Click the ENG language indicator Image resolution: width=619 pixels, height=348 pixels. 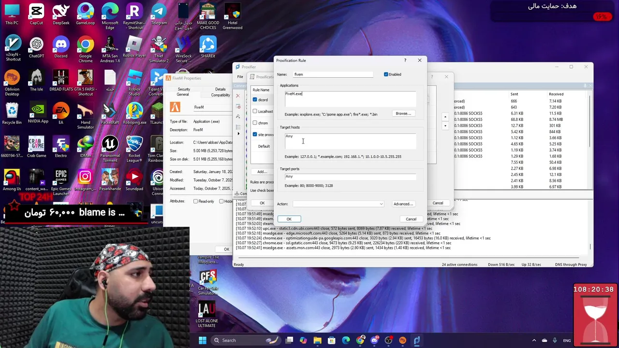[x=567, y=340]
